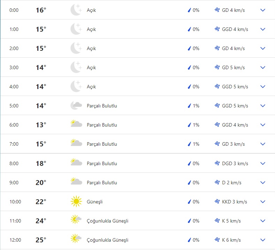Expand the 2:00 row with the chevron
Image resolution: width=275 pixels, height=250 pixels.
[263, 48]
